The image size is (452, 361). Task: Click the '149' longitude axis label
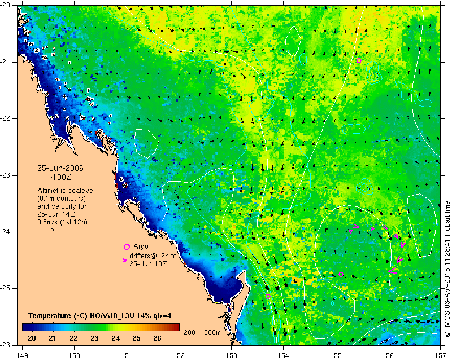coord(22,355)
